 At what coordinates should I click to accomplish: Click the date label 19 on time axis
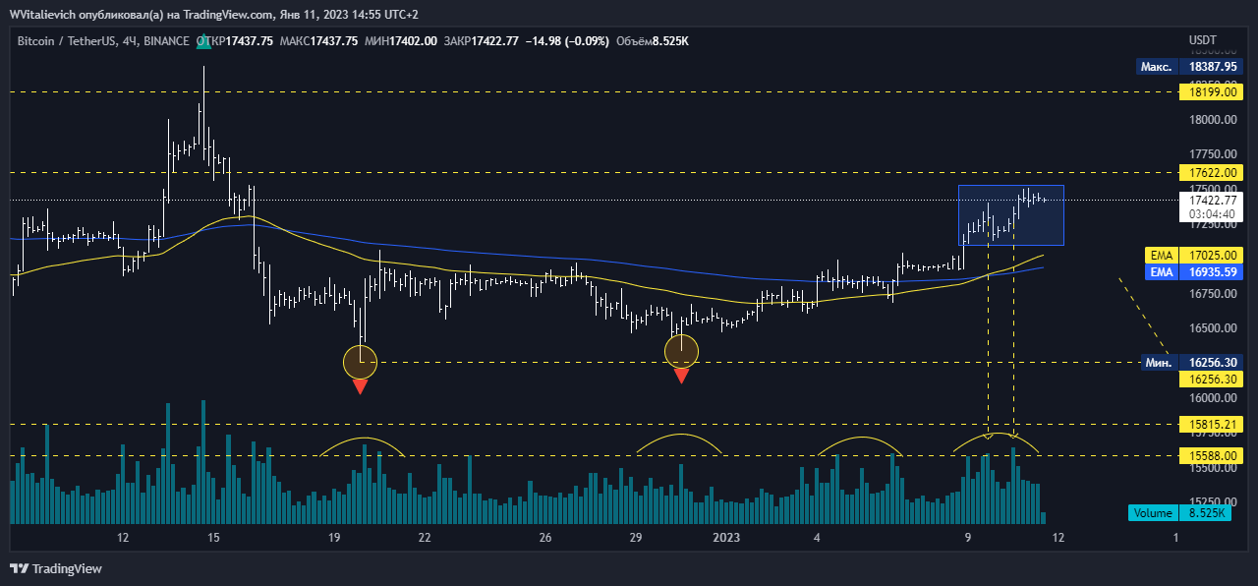click(x=334, y=538)
